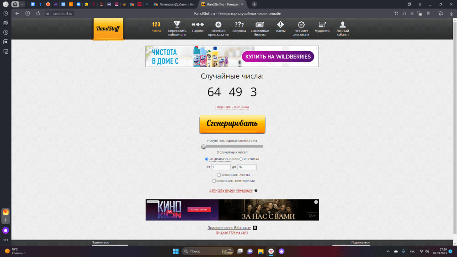Open the Мудрости section icon
457x257 pixels.
click(x=322, y=25)
